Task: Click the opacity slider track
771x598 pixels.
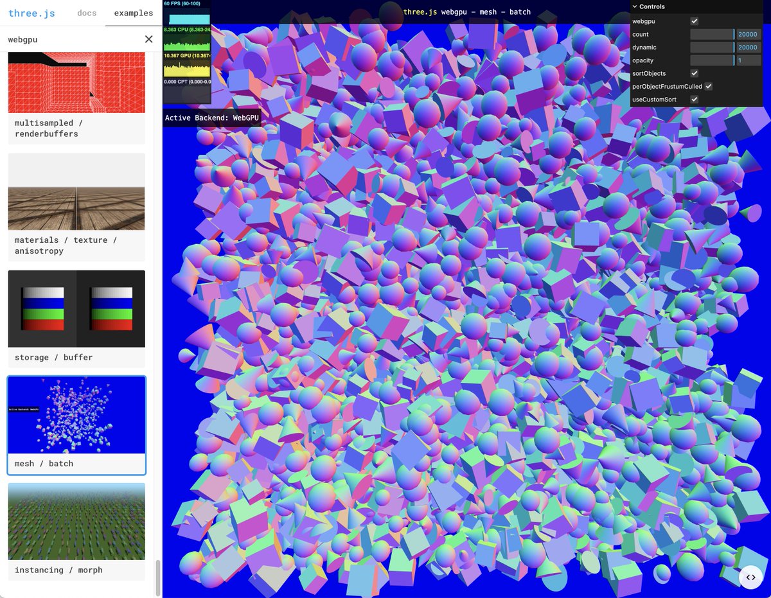Action: coord(712,60)
